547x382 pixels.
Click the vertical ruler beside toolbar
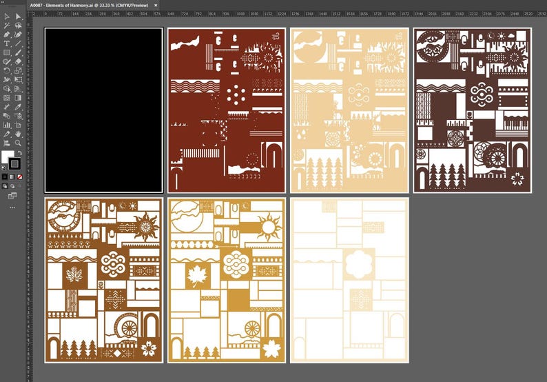tap(30, 199)
